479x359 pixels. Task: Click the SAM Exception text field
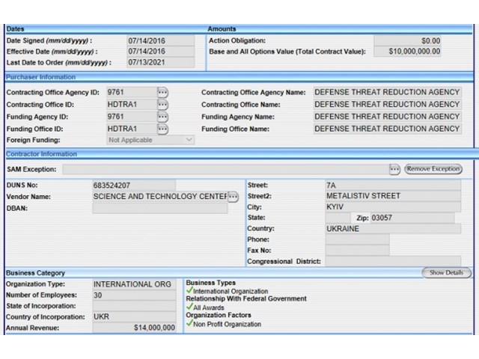226,169
